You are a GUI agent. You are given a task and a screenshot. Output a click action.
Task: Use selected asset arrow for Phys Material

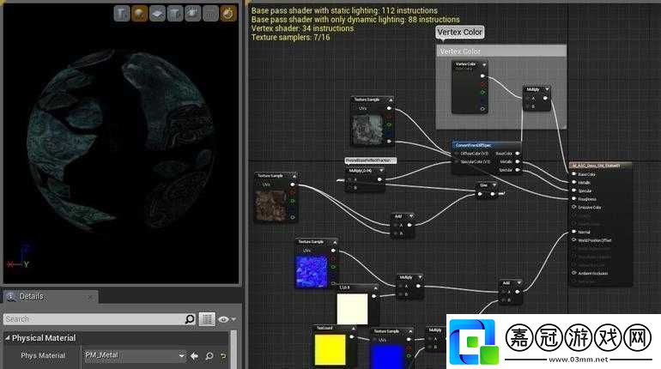pos(194,356)
